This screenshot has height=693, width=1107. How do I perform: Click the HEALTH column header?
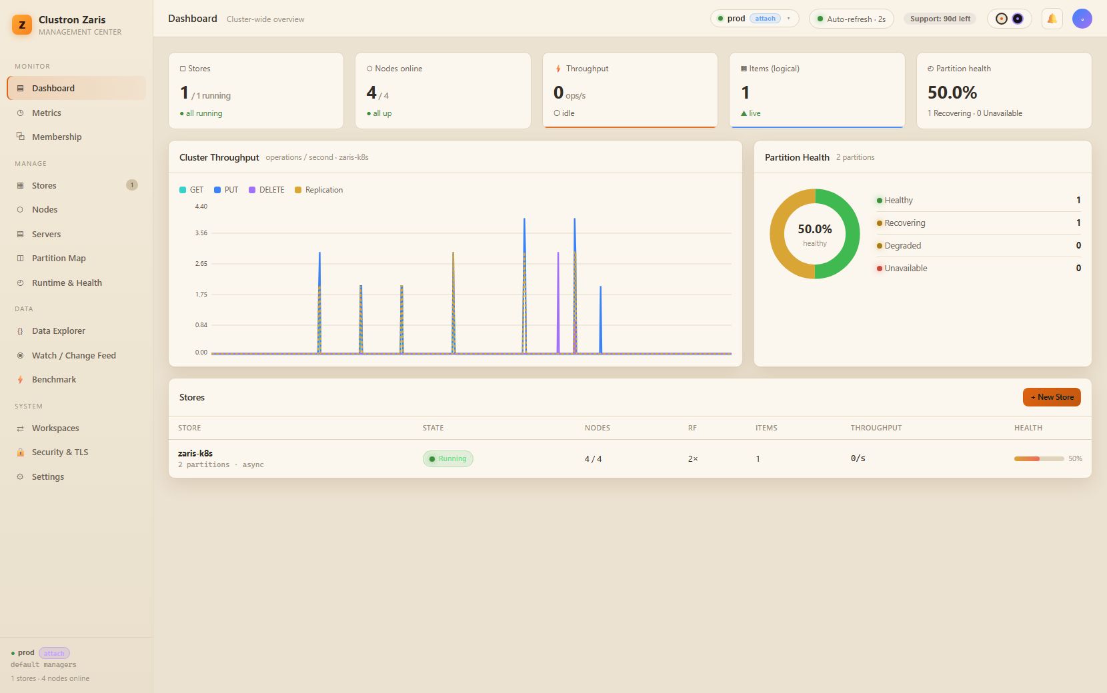[x=1028, y=428]
